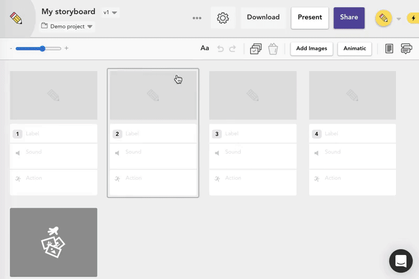Image resolution: width=419 pixels, height=279 pixels.
Task: Open the script view document icon
Action: click(389, 49)
